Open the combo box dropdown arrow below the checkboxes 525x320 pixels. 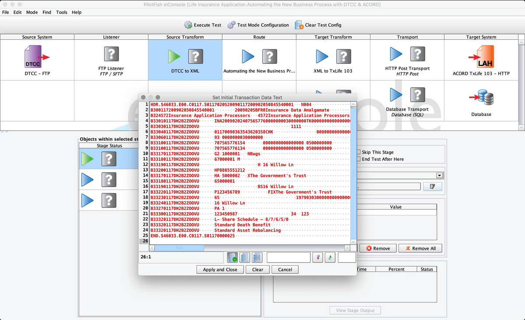coord(439,175)
